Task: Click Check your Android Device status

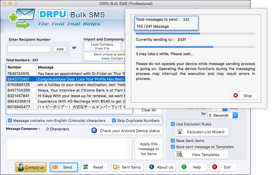Action: pyautogui.click(x=126, y=131)
